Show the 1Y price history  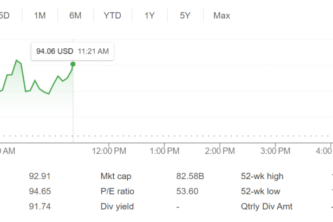(149, 16)
